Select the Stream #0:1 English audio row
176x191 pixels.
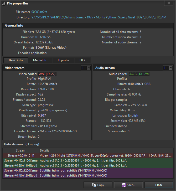[21, 160]
